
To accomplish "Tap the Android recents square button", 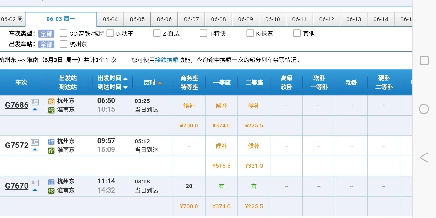I will (424, 61).
